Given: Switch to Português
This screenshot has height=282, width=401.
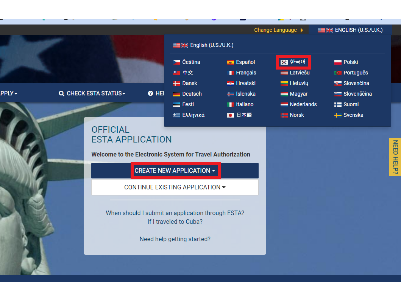Looking at the screenshot, I should click(x=351, y=73).
